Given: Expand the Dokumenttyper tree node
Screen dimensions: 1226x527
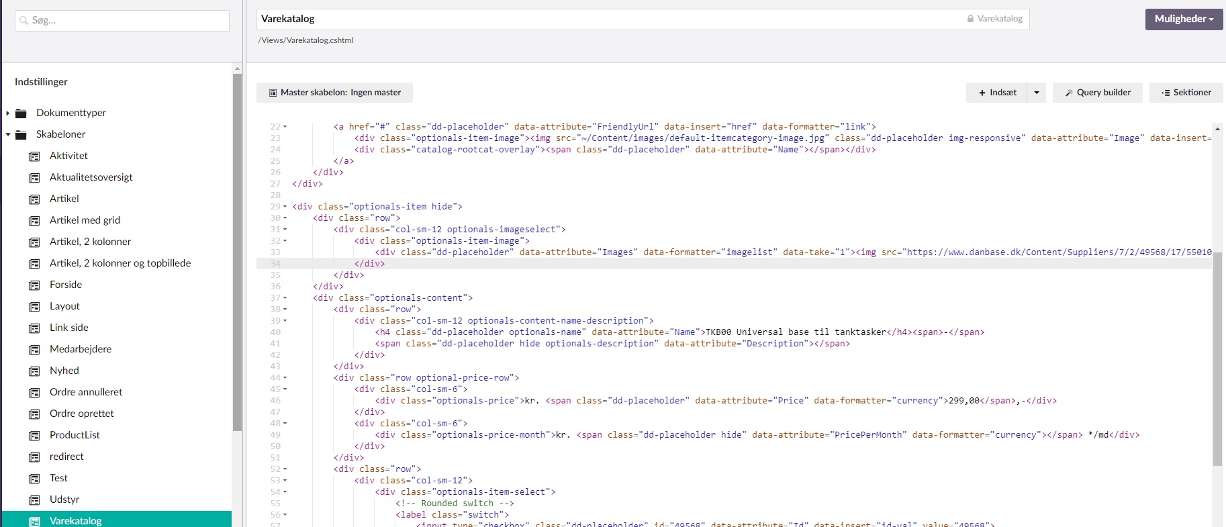Looking at the screenshot, I should click(8, 113).
